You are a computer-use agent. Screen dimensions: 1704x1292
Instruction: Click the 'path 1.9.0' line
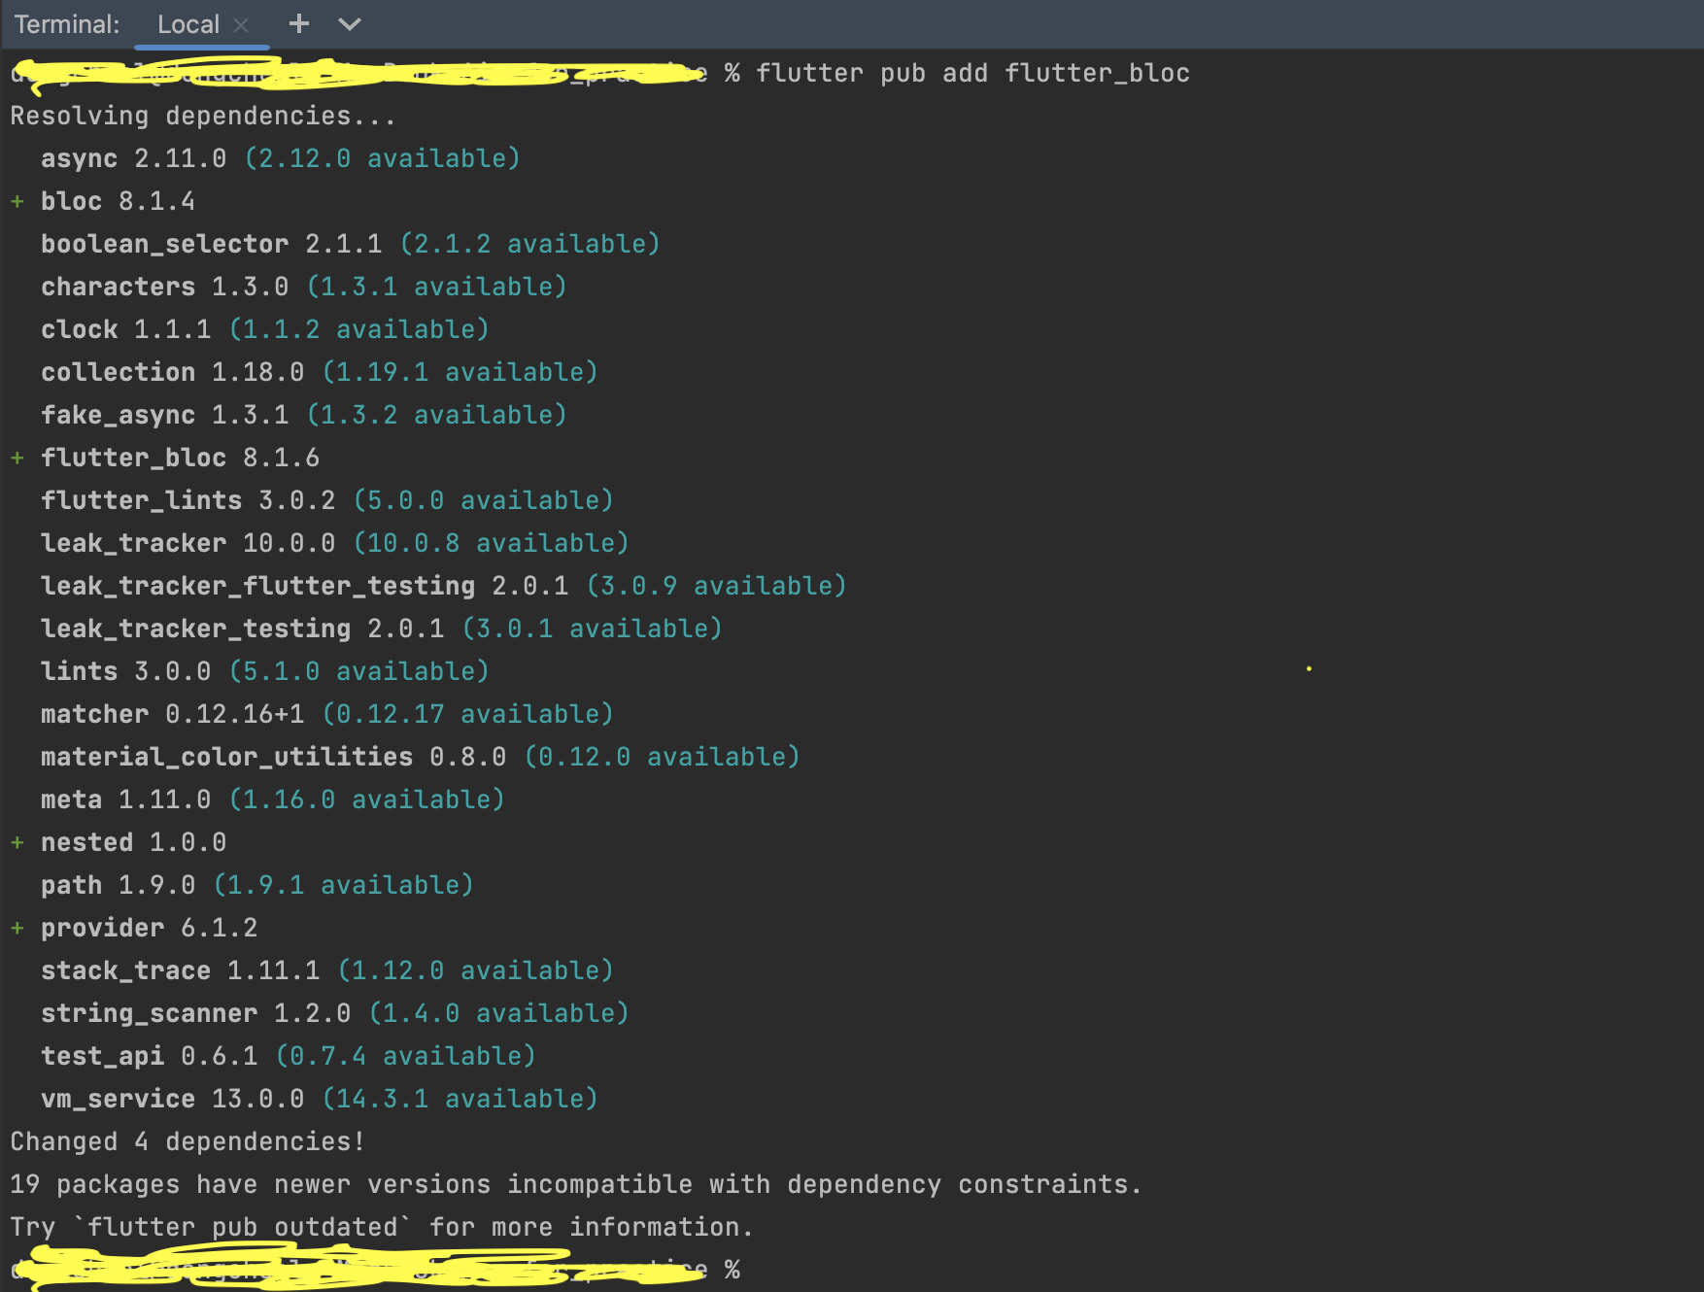(257, 885)
